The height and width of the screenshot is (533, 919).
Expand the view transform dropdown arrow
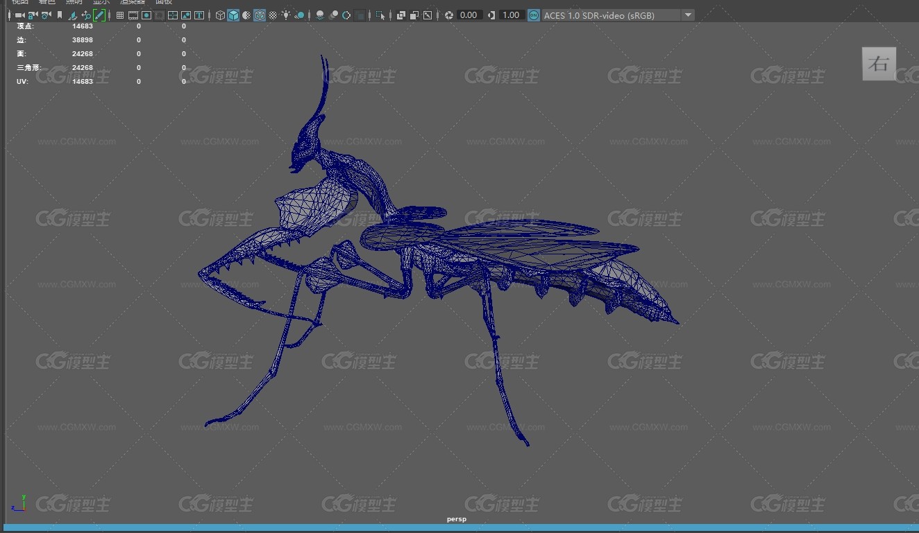coord(688,15)
